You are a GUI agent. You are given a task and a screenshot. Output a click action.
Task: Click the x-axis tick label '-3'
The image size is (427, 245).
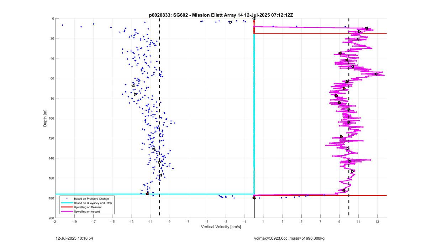click(226, 222)
